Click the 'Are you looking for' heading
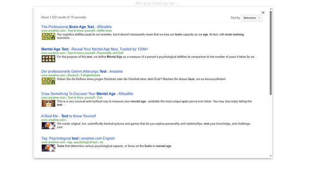Image resolution: width=312 pixels, height=170 pixels. point(157,3)
